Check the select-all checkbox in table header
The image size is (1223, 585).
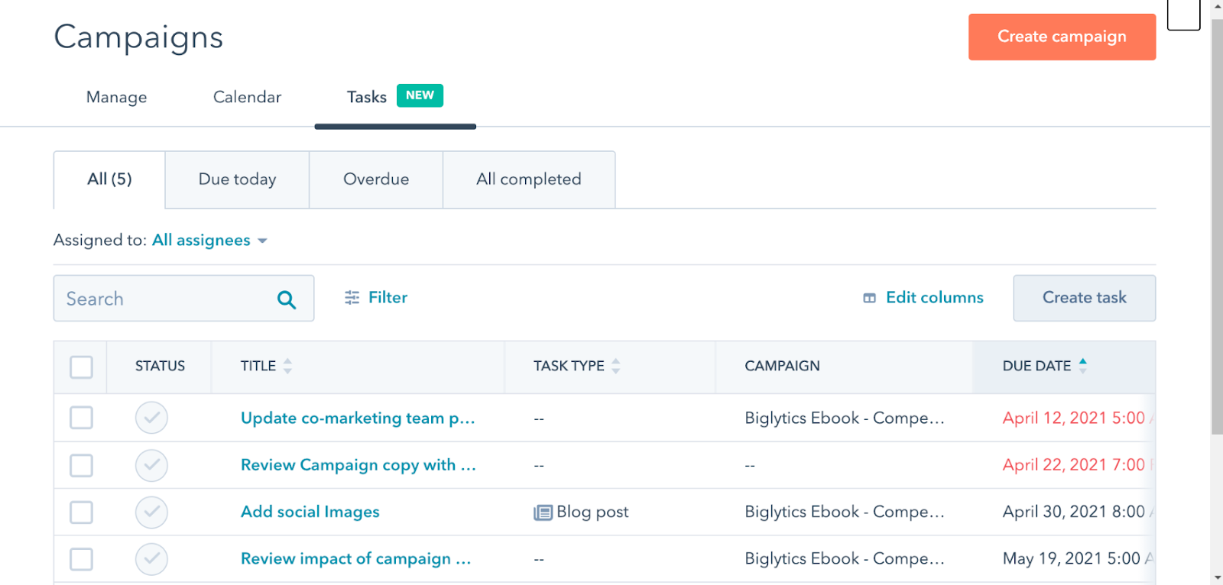(x=81, y=367)
